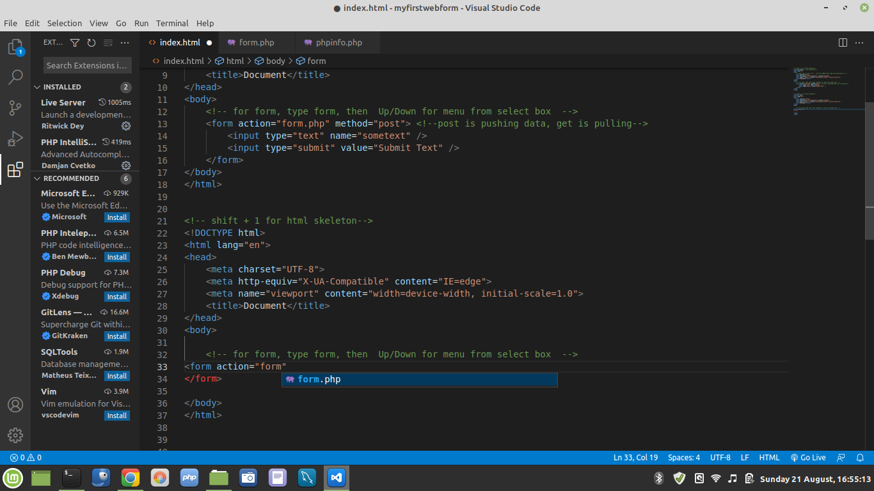Screen dimensions: 874x491
Task: Switch to the form.php tab
Action: point(256,43)
